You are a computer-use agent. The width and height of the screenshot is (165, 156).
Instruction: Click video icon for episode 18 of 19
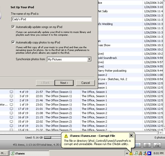tap(11, 113)
